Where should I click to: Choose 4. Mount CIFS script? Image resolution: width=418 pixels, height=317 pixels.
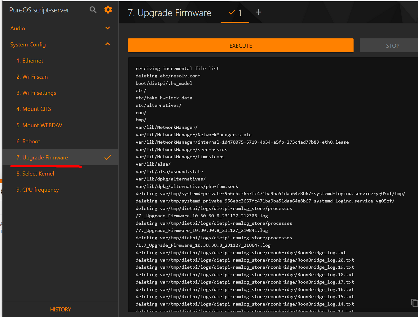34,109
